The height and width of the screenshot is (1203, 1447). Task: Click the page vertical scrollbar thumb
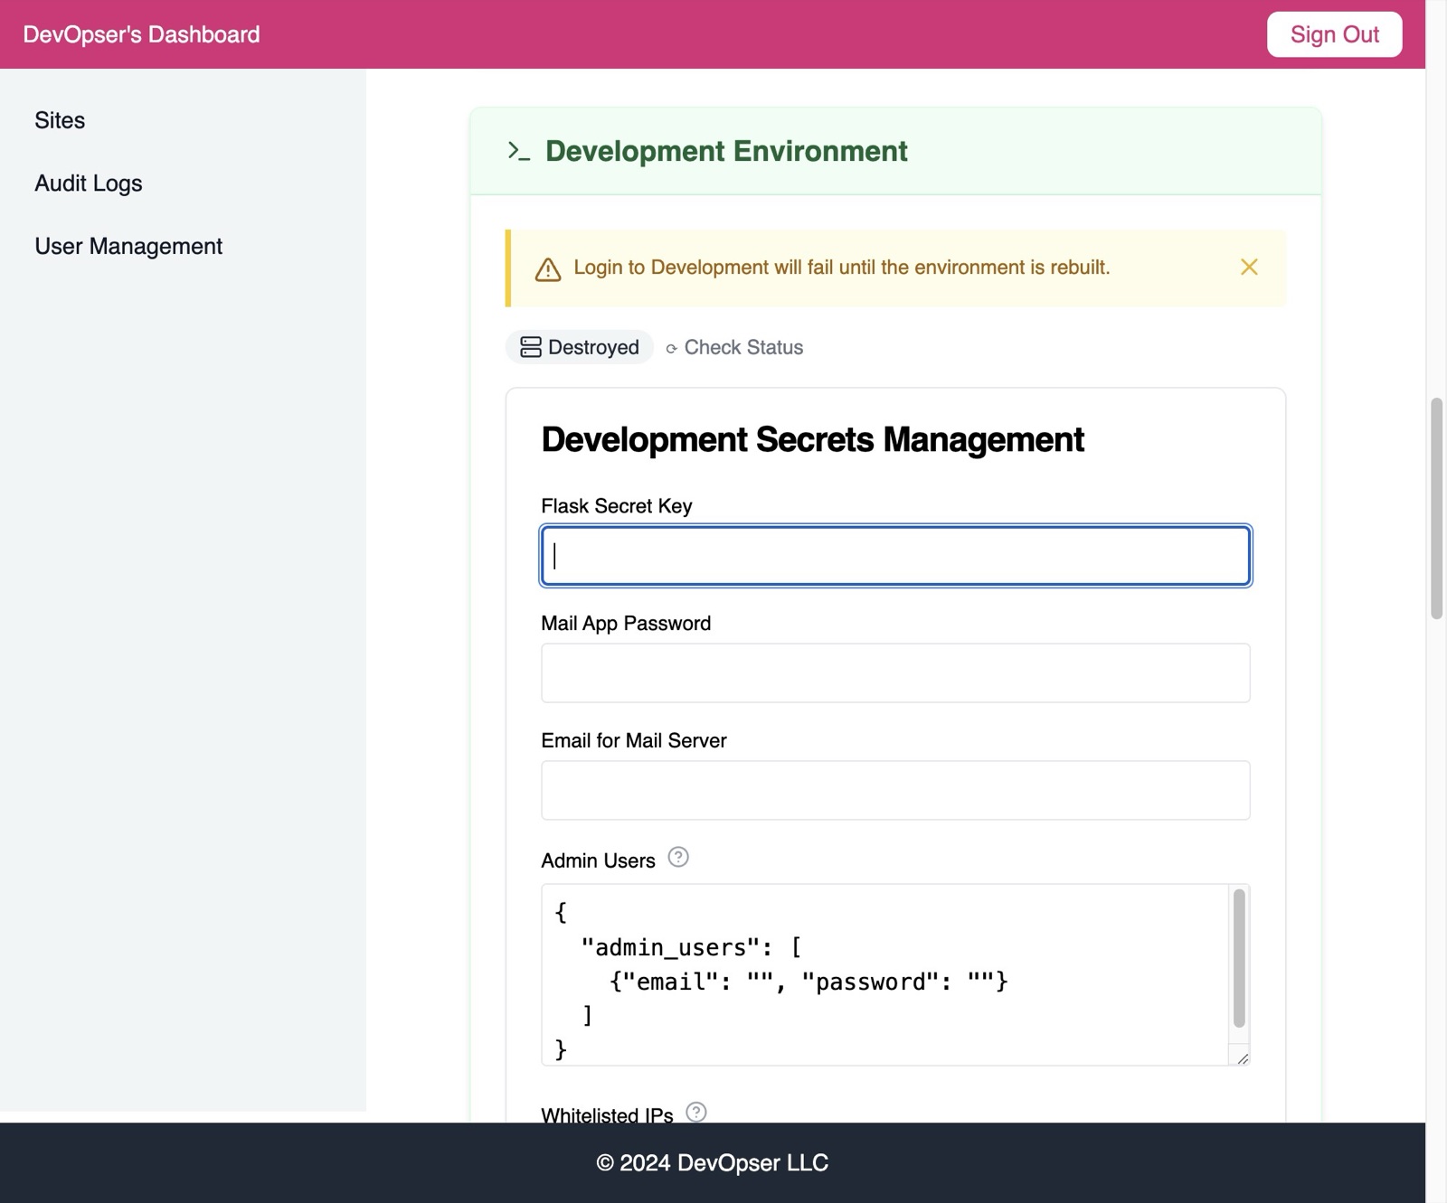click(1436, 508)
